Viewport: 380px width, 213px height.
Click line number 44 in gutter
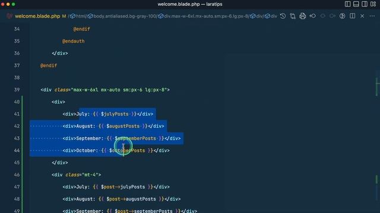(17, 150)
